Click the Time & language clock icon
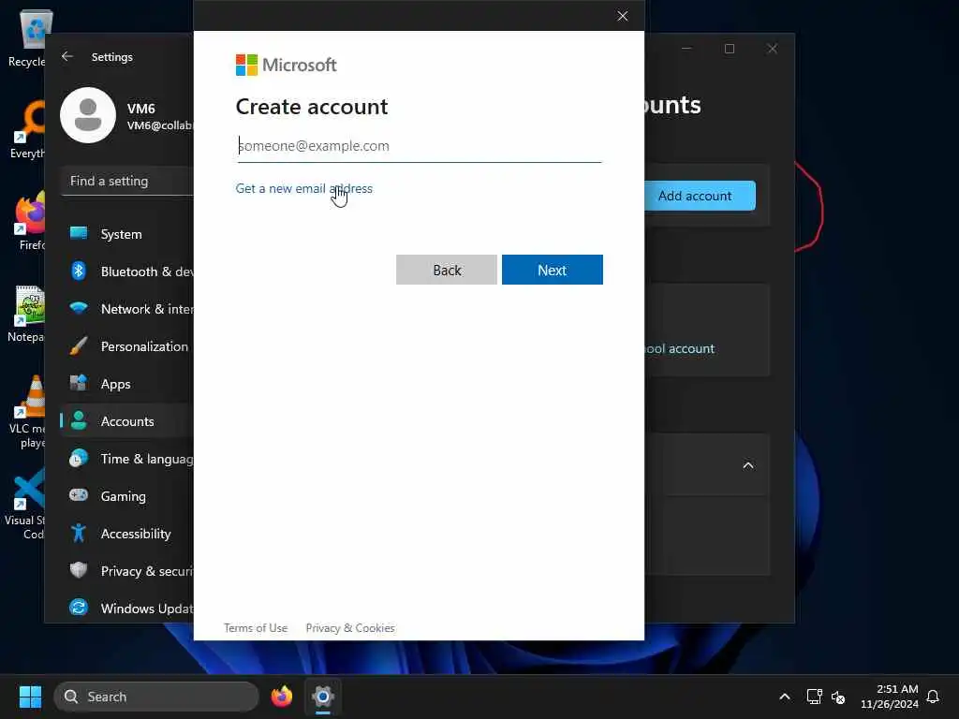The width and height of the screenshot is (959, 719). pos(79,458)
